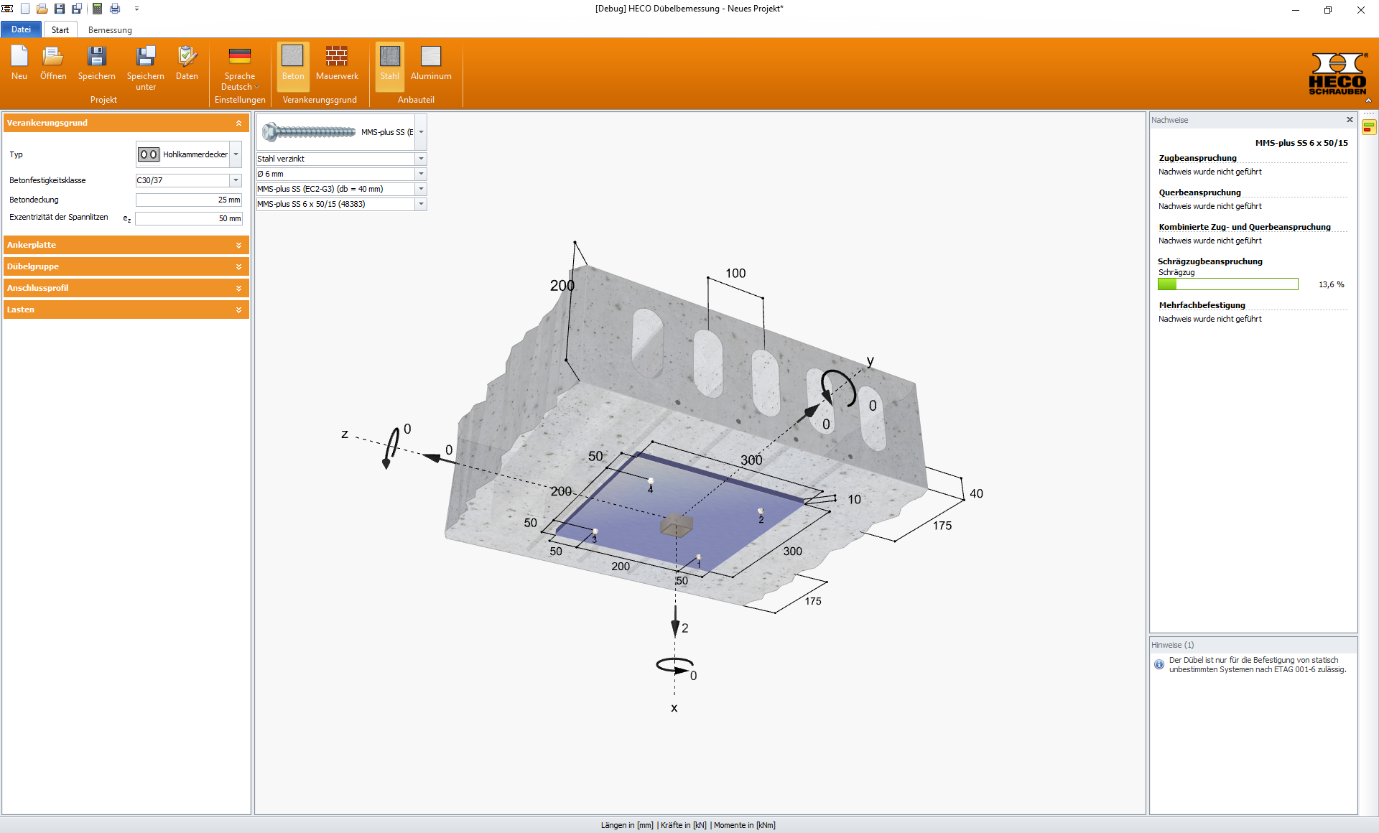The width and height of the screenshot is (1379, 833).
Task: Click the HECO Schrauben logo
Action: point(1337,73)
